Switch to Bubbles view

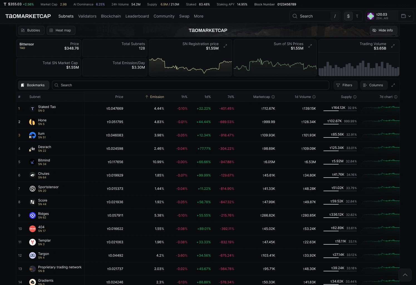pyautogui.click(x=31, y=30)
